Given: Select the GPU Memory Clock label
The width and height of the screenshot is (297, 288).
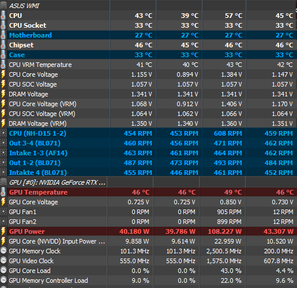Looking at the screenshot, I should [x=35, y=251].
